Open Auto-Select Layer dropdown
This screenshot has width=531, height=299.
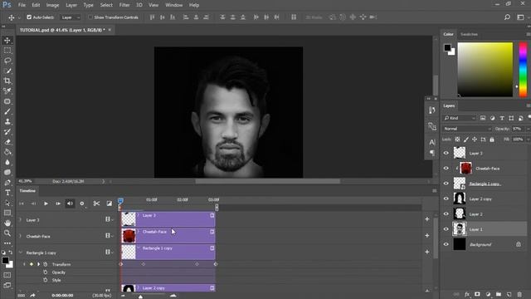[x=71, y=17]
